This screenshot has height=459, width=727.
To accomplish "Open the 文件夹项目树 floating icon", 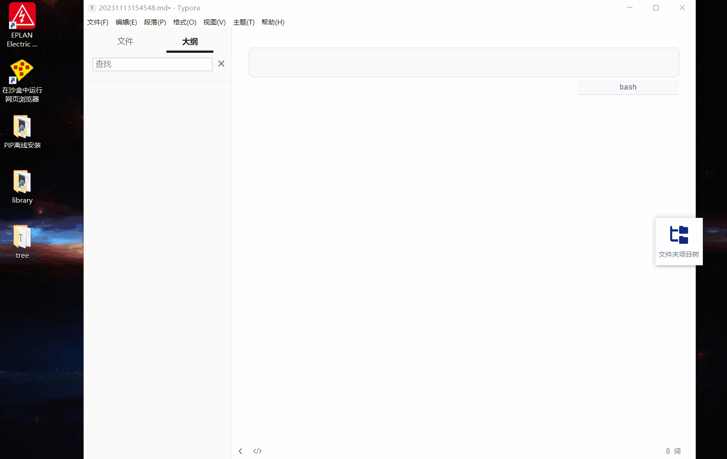I will 679,242.
